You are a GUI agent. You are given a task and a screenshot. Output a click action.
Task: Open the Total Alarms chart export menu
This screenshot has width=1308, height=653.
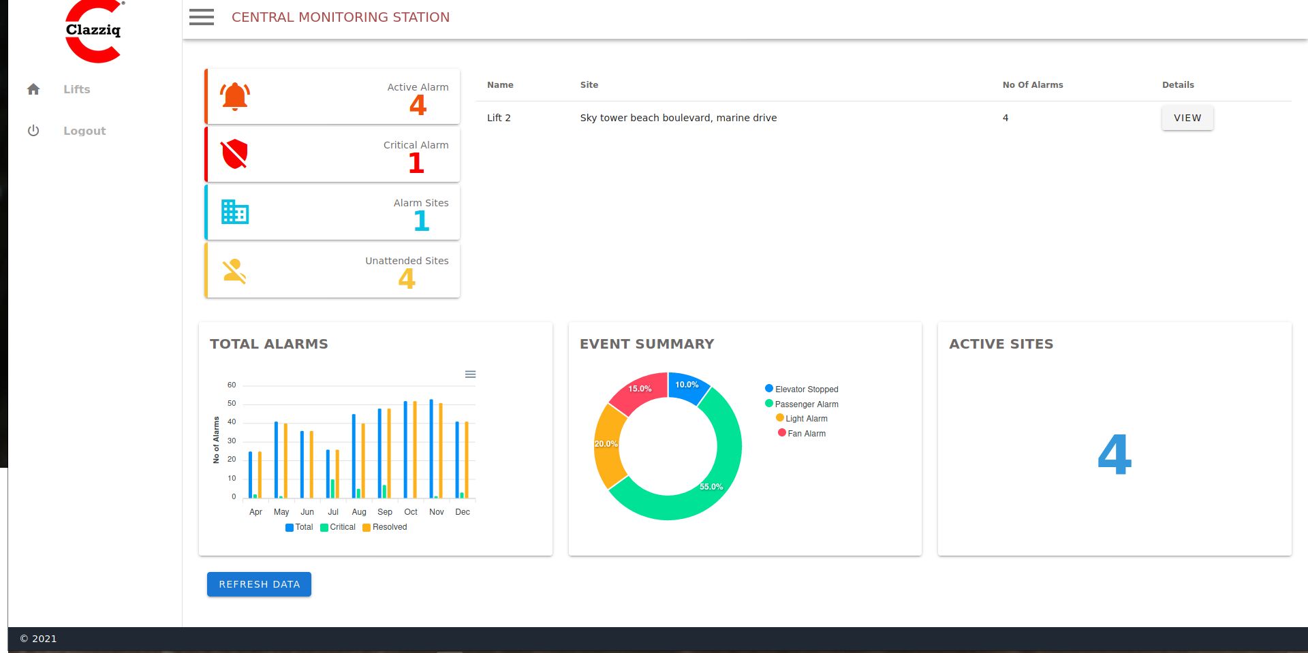pyautogui.click(x=470, y=375)
